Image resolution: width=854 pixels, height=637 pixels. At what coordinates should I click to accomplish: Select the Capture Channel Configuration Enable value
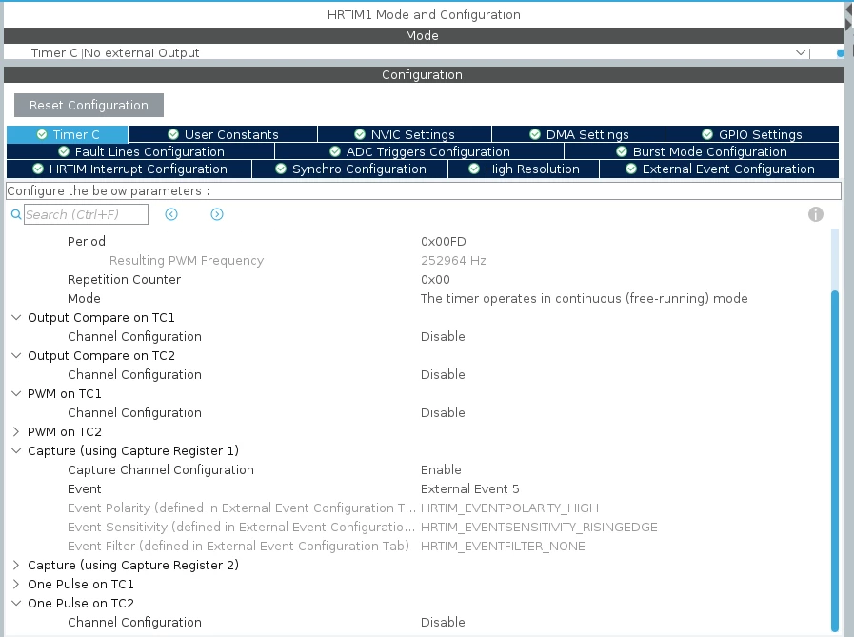coord(441,469)
